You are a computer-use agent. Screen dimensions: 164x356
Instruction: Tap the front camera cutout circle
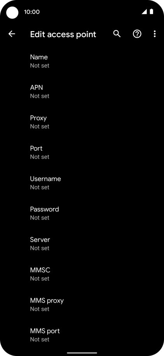[12, 12]
